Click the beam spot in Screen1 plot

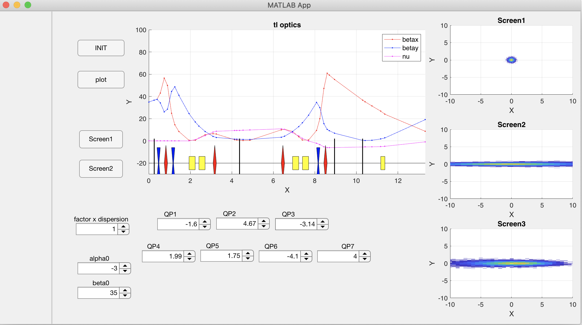(511, 60)
